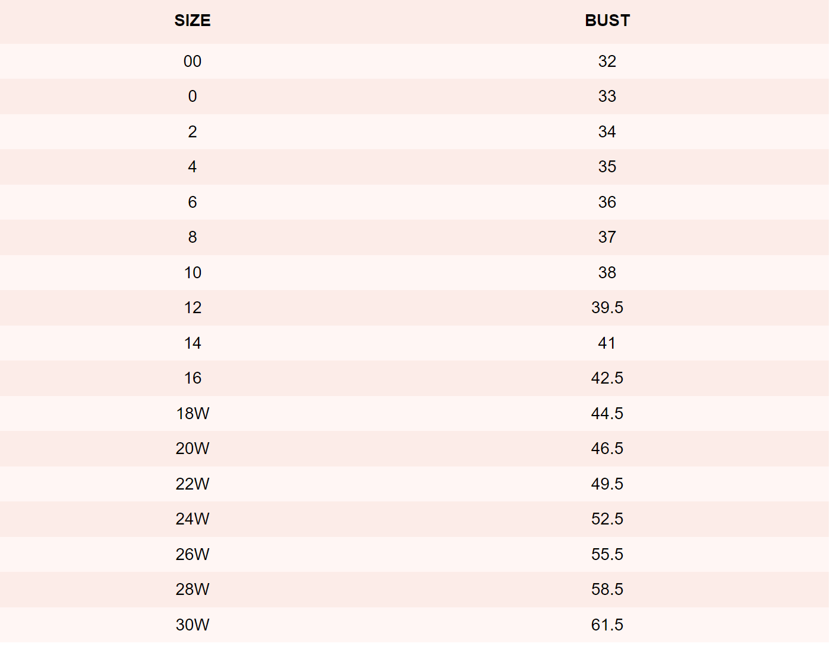Viewport: 833px width, 650px height.
Task: Select size 2 cell
Action: pos(193,132)
